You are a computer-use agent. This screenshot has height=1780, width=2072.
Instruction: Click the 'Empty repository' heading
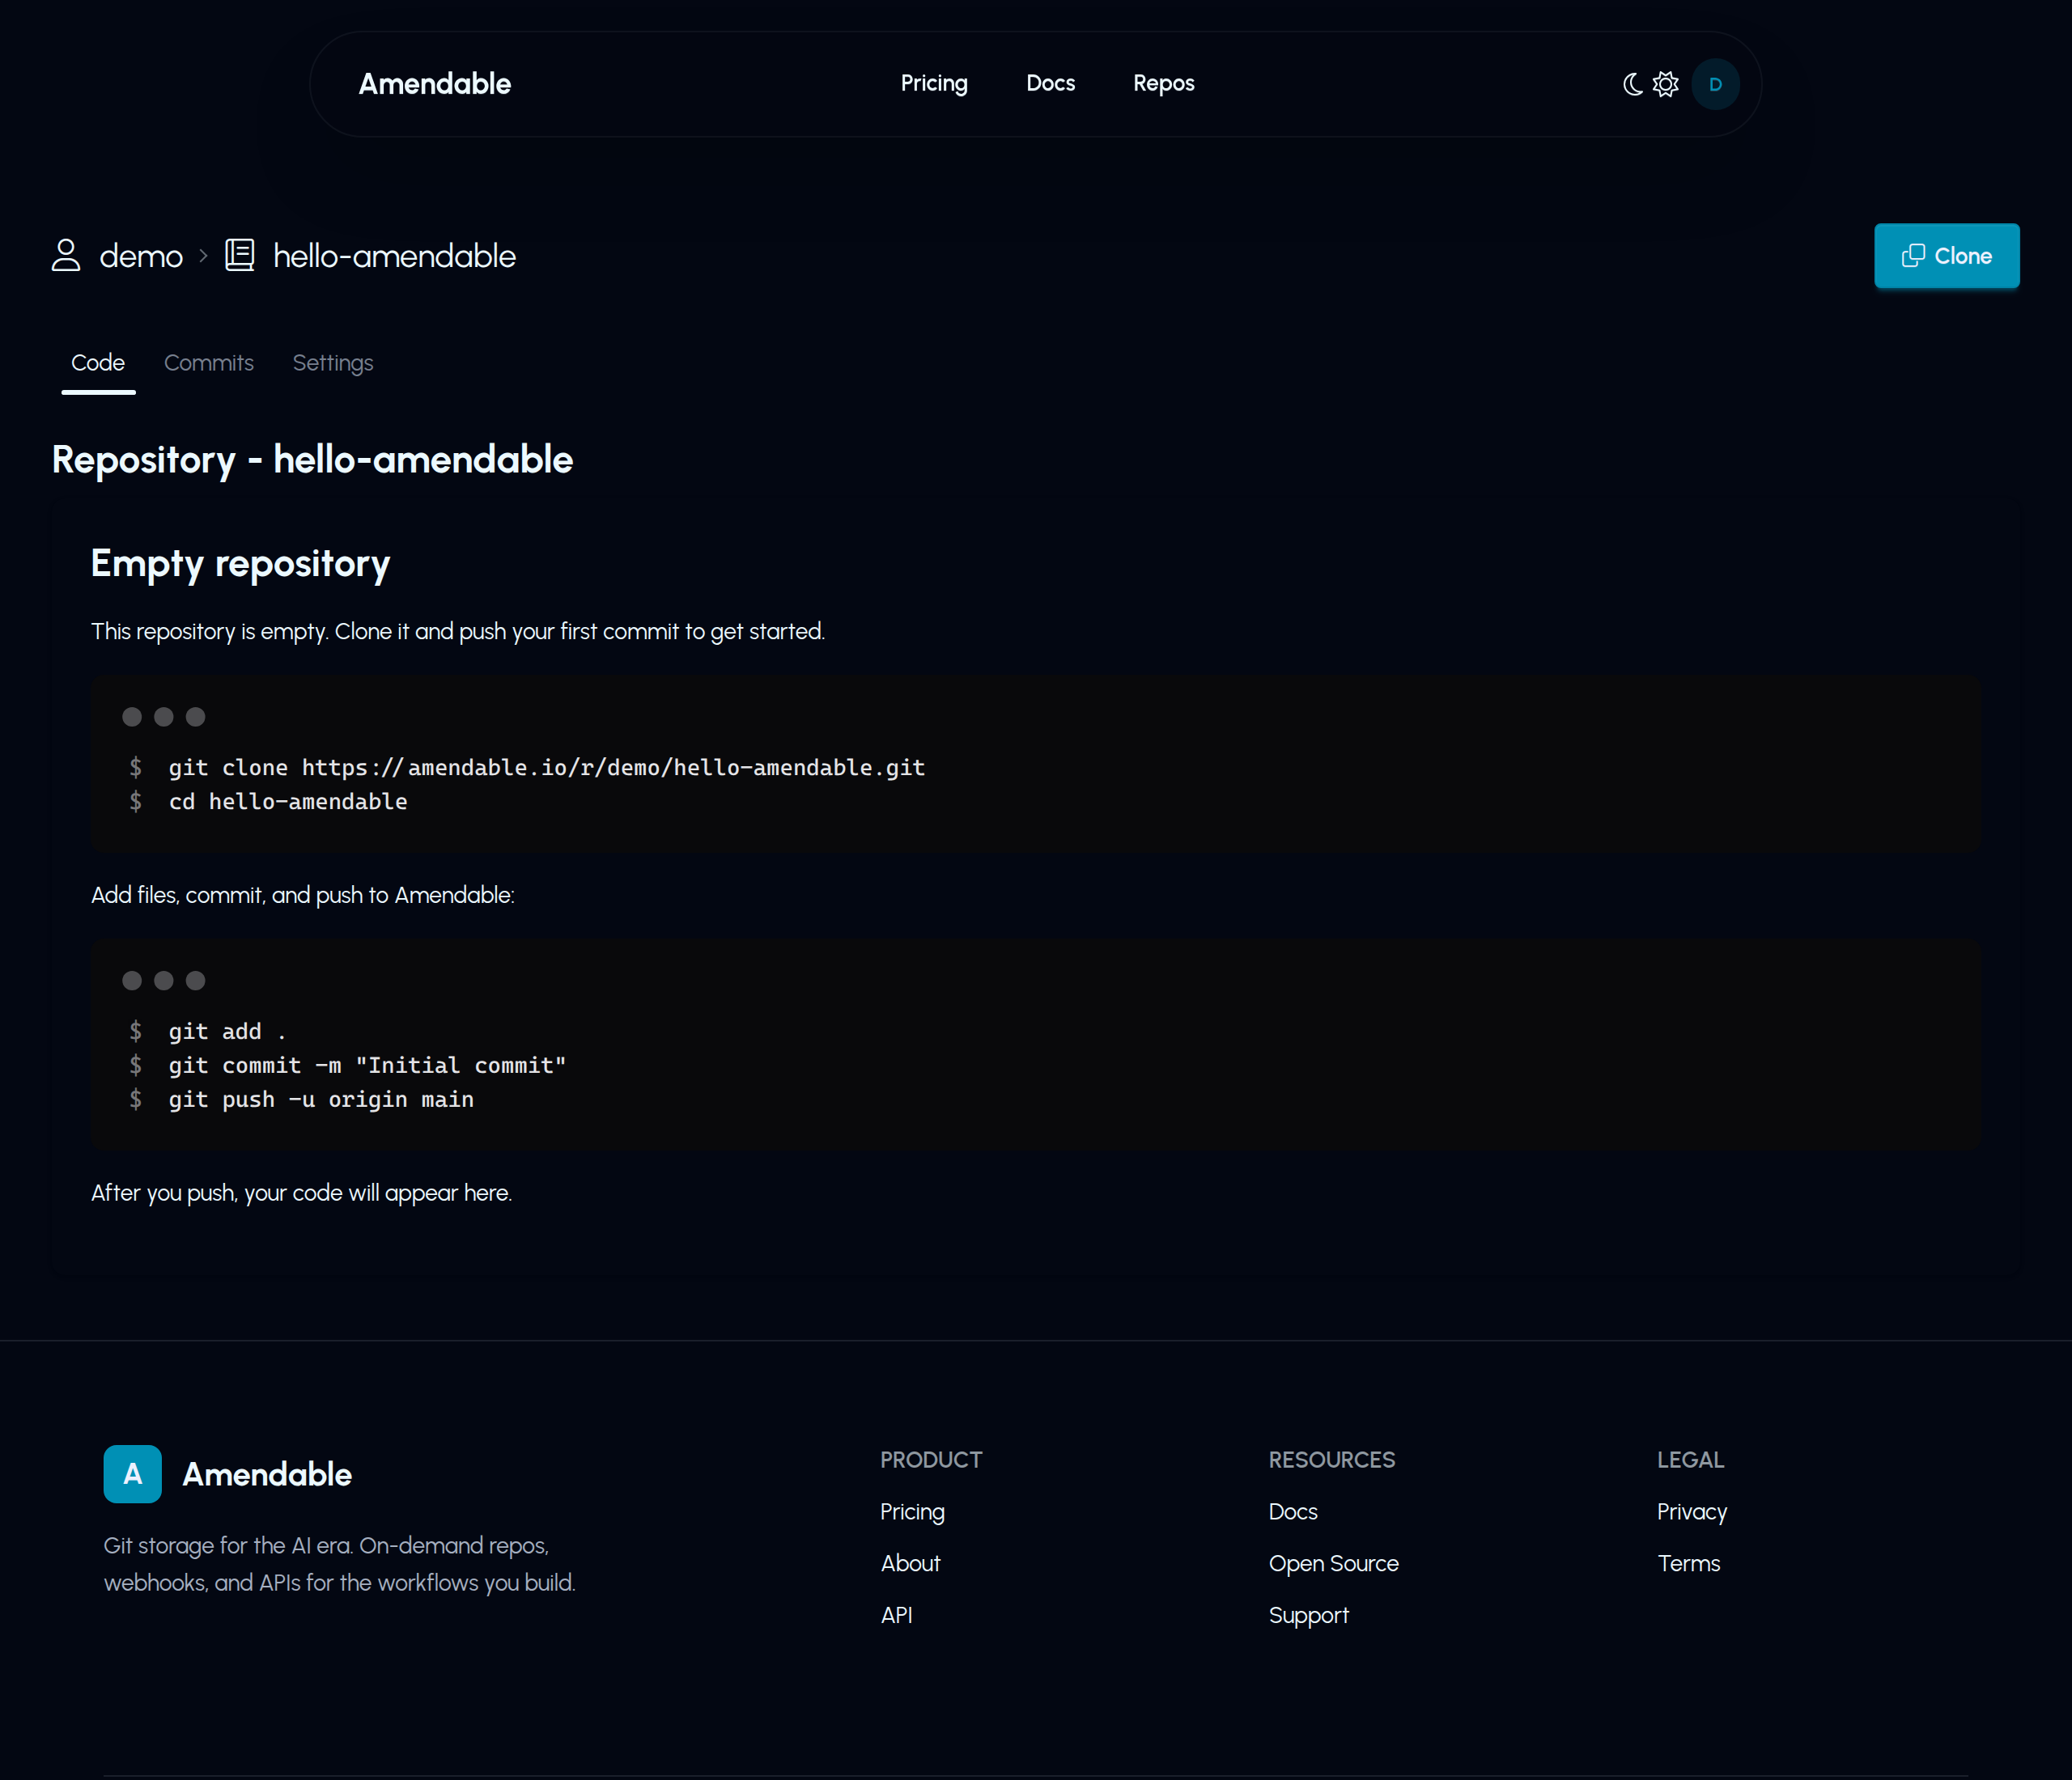(240, 564)
